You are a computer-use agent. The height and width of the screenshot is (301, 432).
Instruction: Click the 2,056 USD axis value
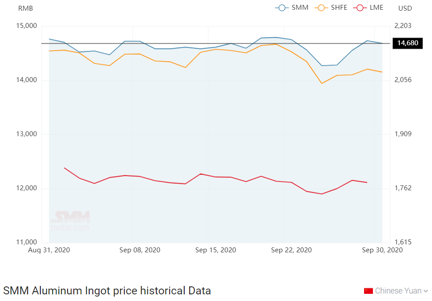[x=403, y=80]
